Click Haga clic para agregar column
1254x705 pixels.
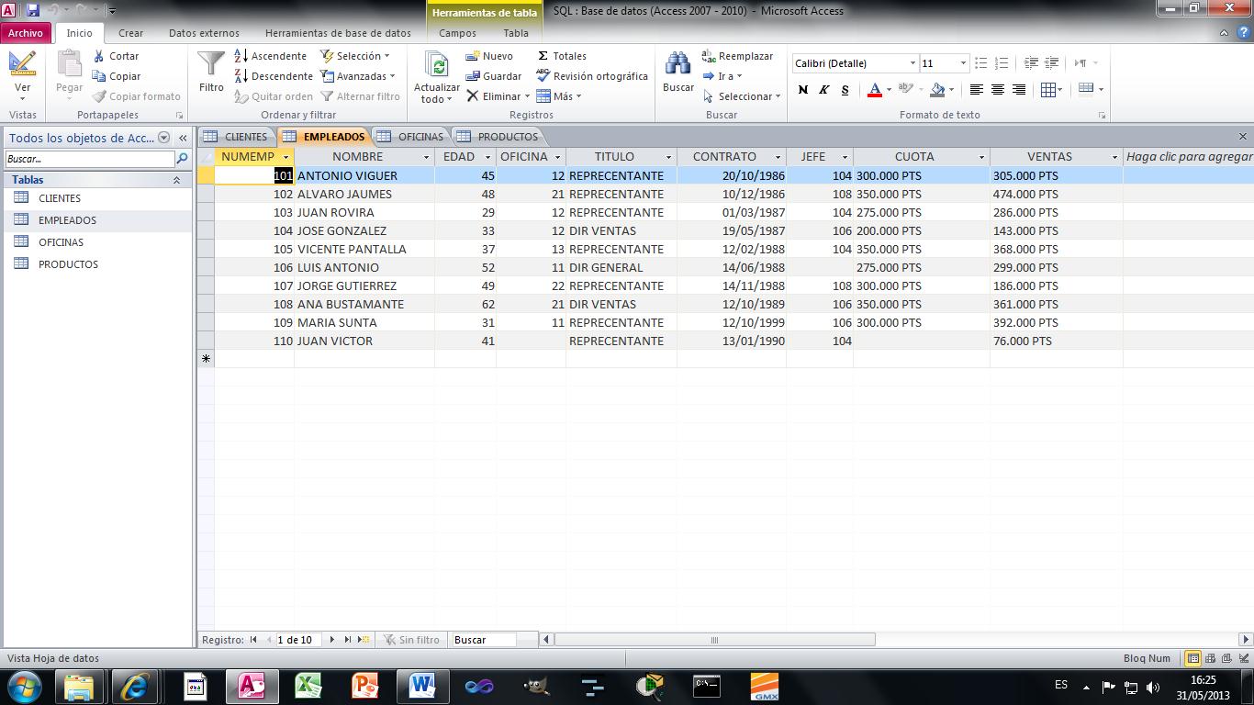1188,157
